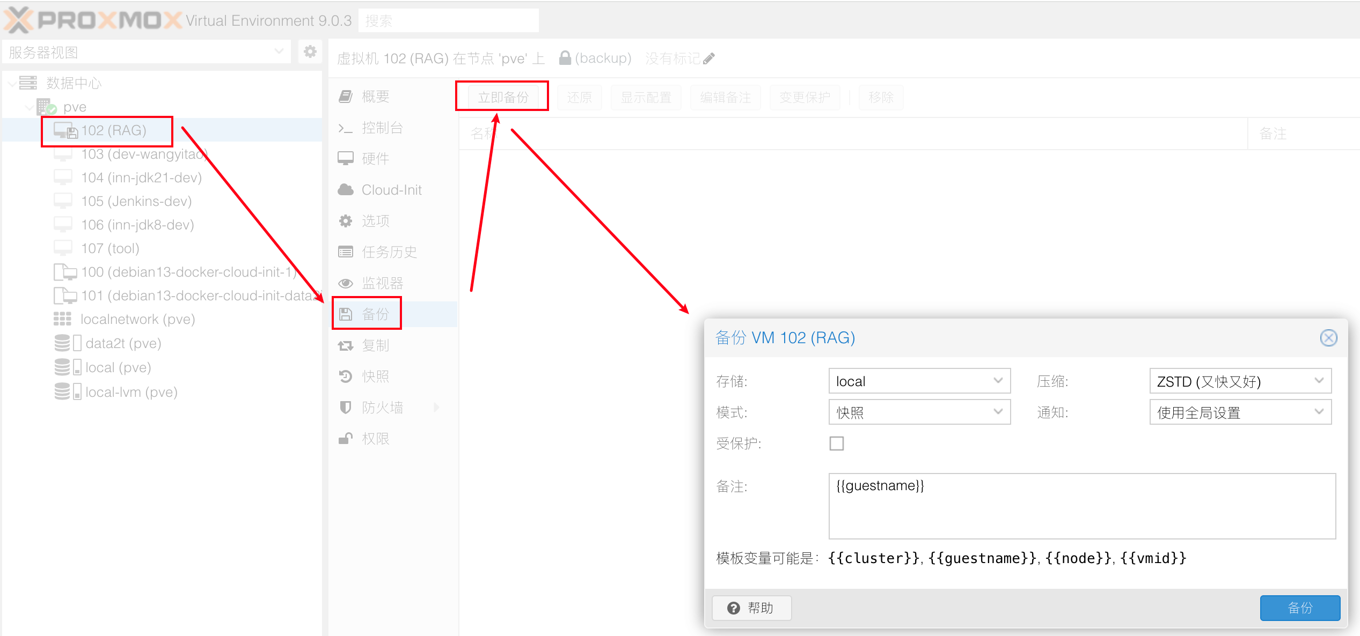Click the Proxmox logo
This screenshot has width=1360, height=636.
click(91, 20)
